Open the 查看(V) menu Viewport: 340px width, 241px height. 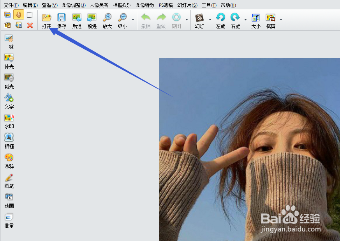coord(49,5)
